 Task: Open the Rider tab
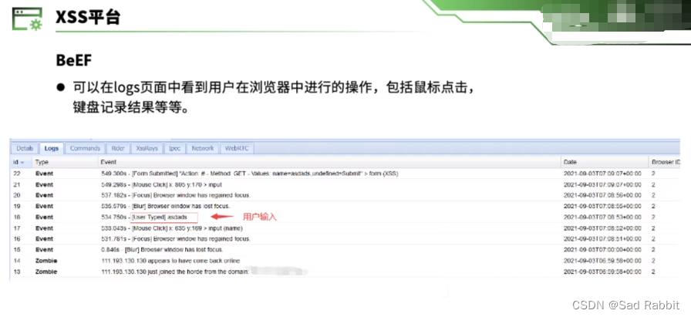(x=118, y=149)
